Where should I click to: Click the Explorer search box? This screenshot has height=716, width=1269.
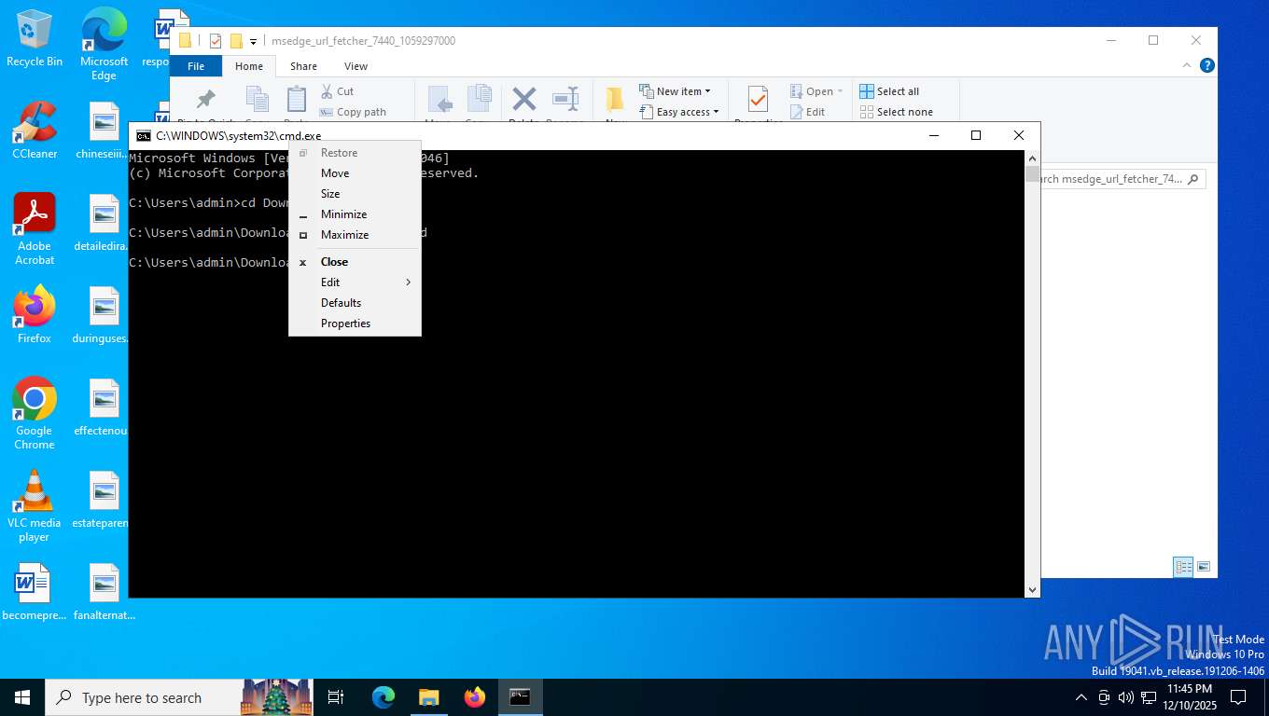pyautogui.click(x=1123, y=179)
